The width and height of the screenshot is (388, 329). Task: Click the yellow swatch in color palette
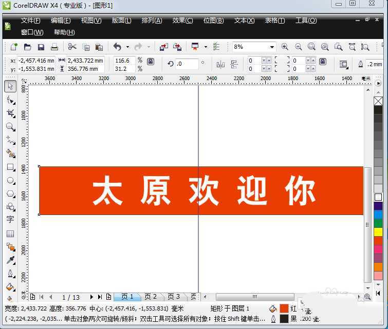coord(378,231)
